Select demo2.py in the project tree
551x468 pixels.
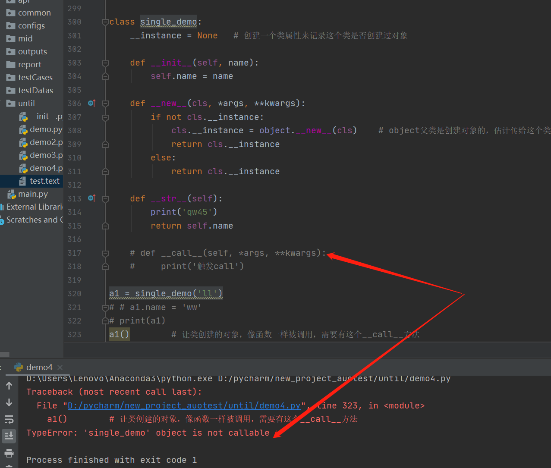[46, 142]
